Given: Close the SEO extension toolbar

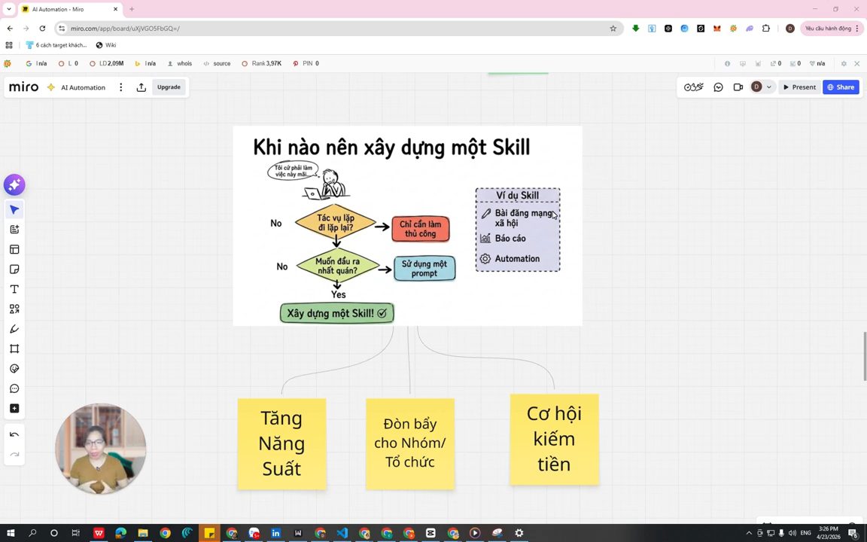Looking at the screenshot, I should tap(857, 63).
